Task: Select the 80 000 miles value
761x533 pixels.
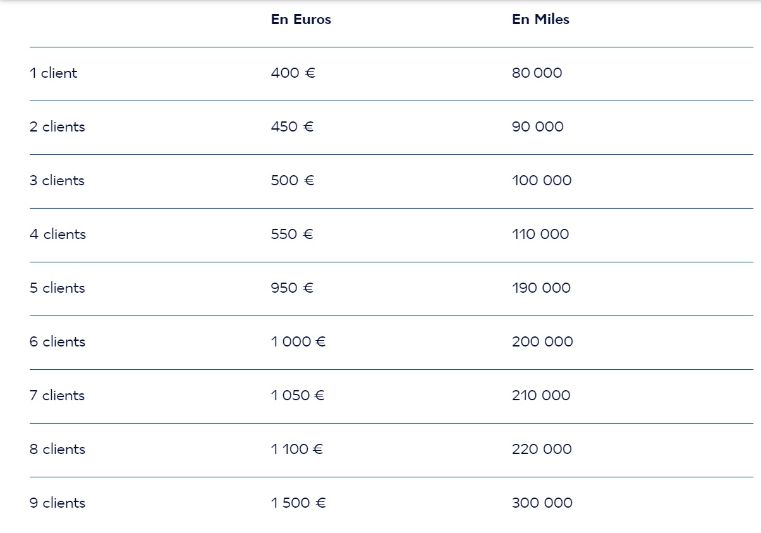Action: click(537, 73)
